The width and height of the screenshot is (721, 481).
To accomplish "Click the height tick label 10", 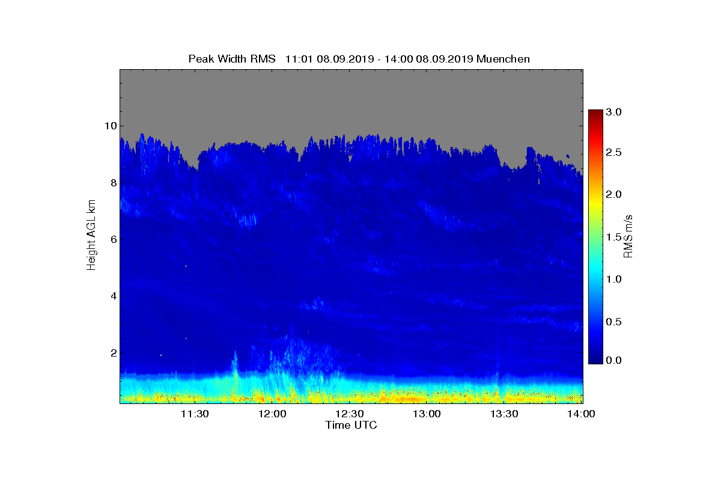I will click(x=109, y=126).
